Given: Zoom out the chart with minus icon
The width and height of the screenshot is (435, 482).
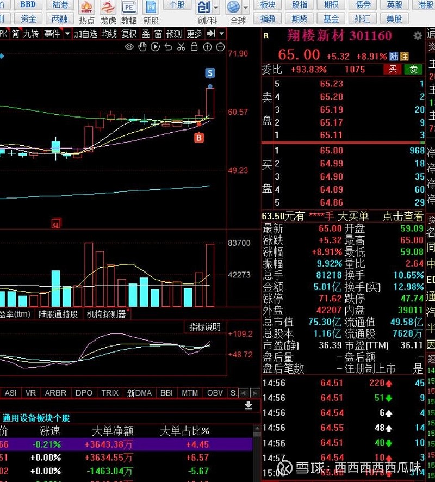Looking at the screenshot, I should click(220, 47).
